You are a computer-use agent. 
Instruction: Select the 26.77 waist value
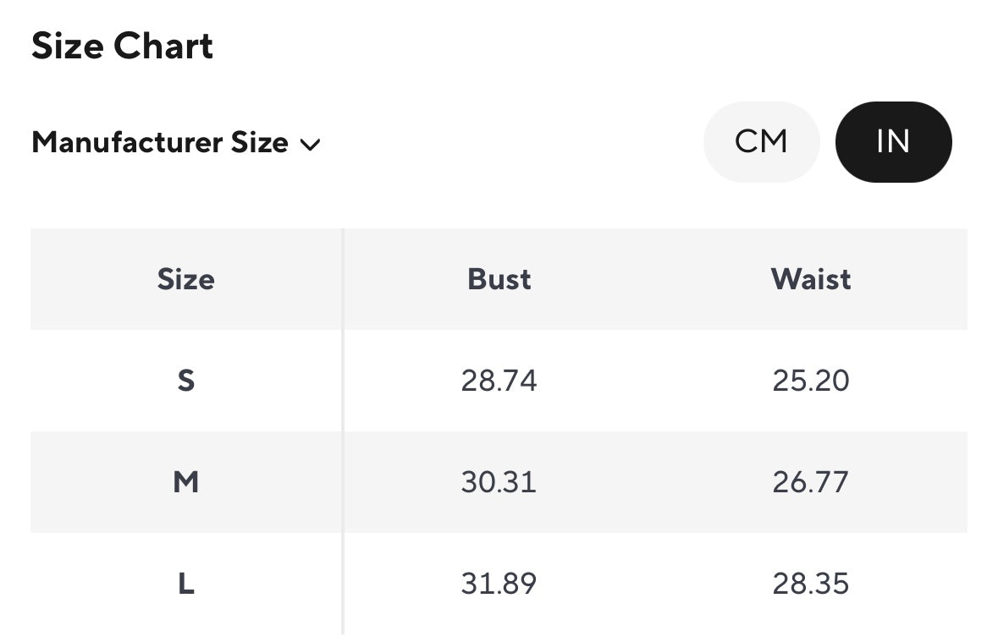click(x=810, y=482)
